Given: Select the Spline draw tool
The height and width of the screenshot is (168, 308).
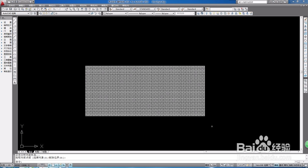Looking at the screenshot, I should coord(15,47).
